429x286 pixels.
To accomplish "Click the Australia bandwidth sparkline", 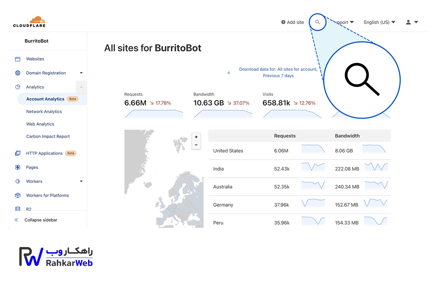I will point(376,185).
